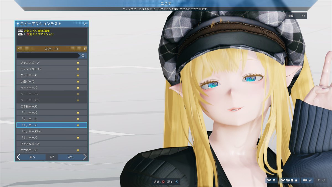Screen dimensions: 332x187
Task: Click the right chevron beside 次へ
Action: [x=85, y=157]
